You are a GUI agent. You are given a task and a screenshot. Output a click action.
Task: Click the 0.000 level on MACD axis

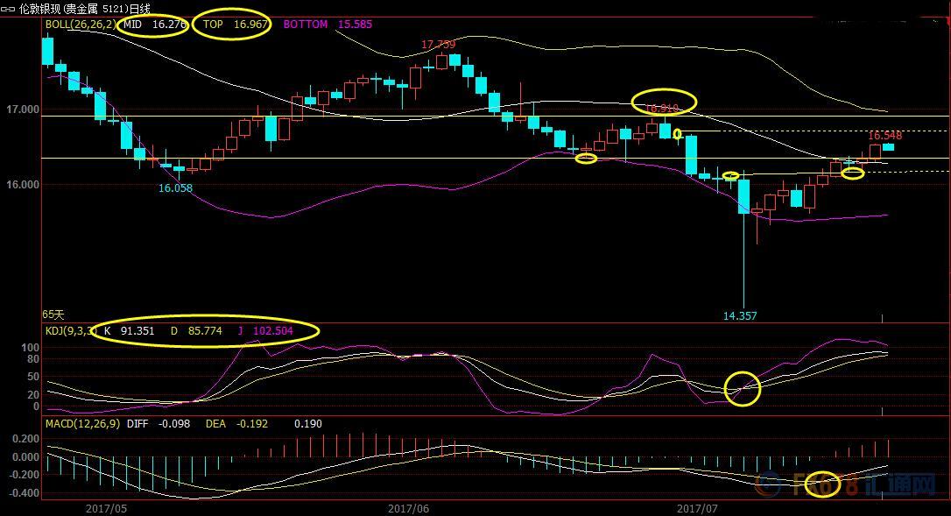25,457
